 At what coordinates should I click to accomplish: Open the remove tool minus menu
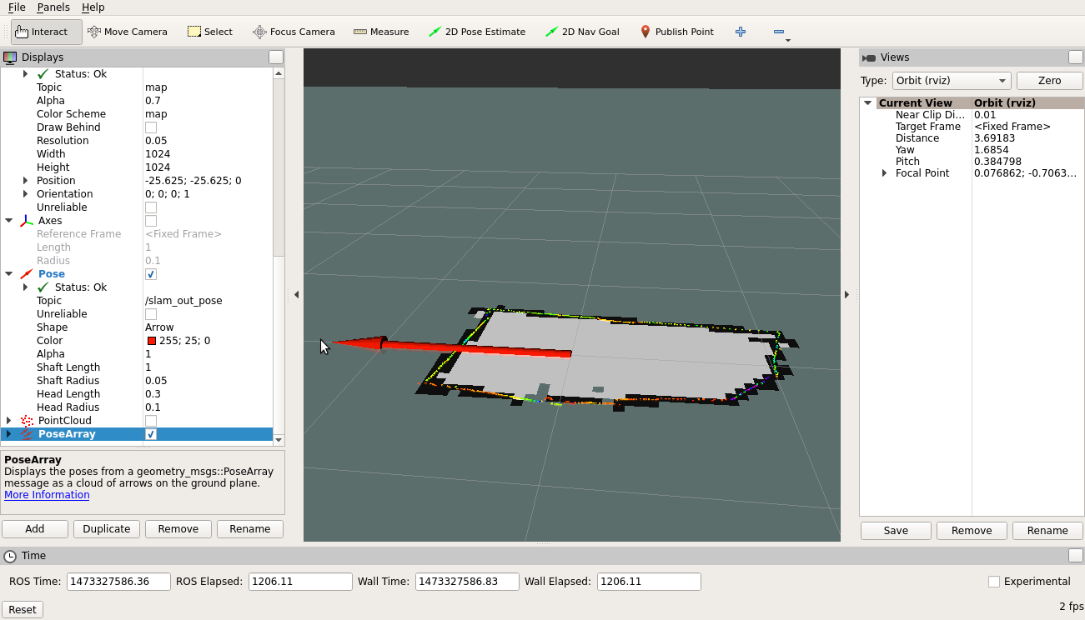(x=780, y=32)
